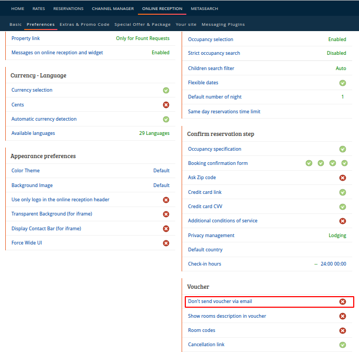The width and height of the screenshot is (359, 352).
Task: Toggle the Don't send voucher via email status
Action: click(343, 301)
